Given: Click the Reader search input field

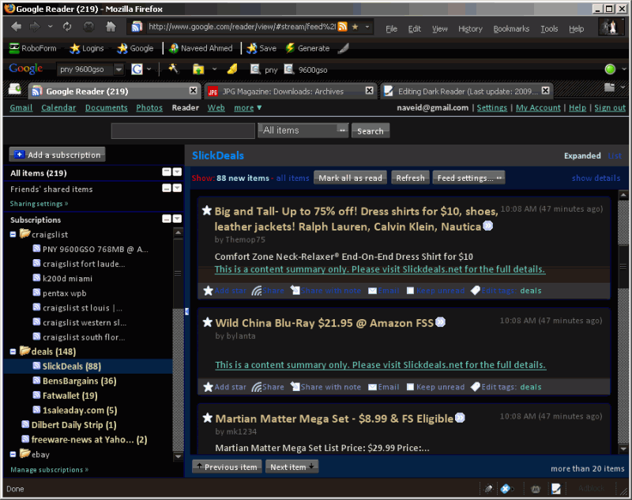Looking at the screenshot, I should [x=182, y=131].
